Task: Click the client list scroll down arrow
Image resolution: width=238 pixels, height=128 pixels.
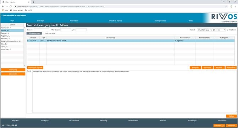Action: click(x=25, y=66)
